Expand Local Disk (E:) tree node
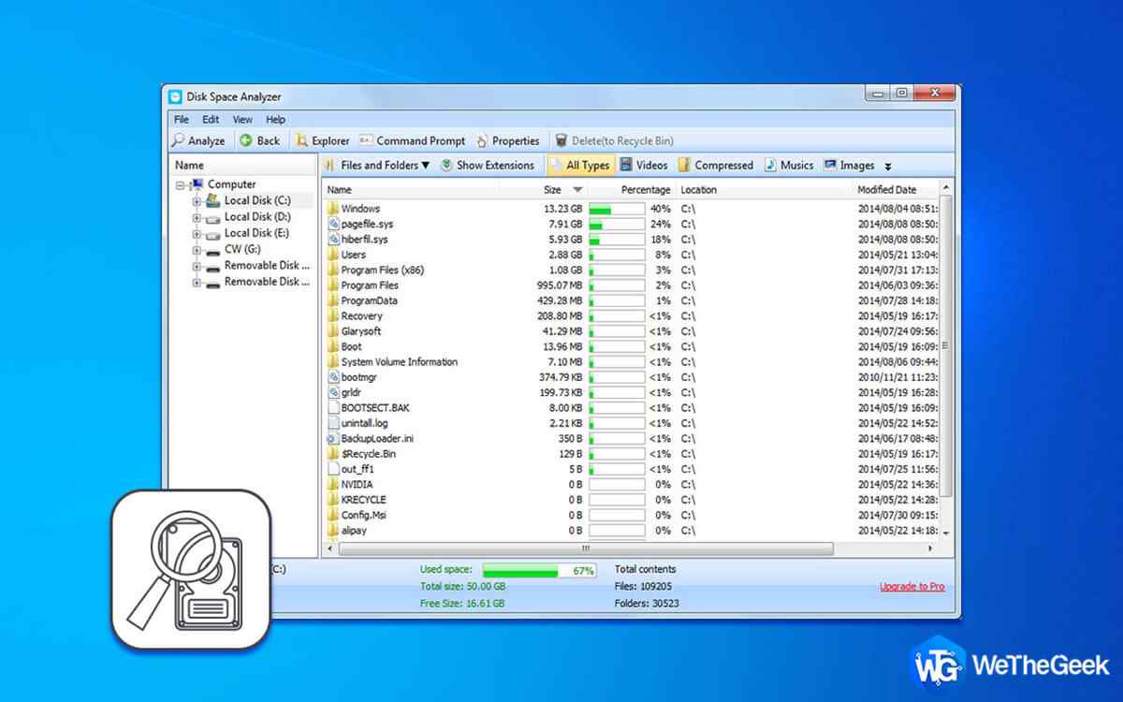Viewport: 1123px width, 702px height. (197, 234)
